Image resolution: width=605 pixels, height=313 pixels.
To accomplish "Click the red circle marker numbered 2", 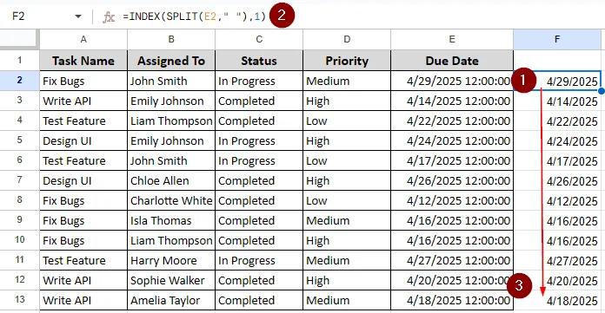I will pos(282,16).
